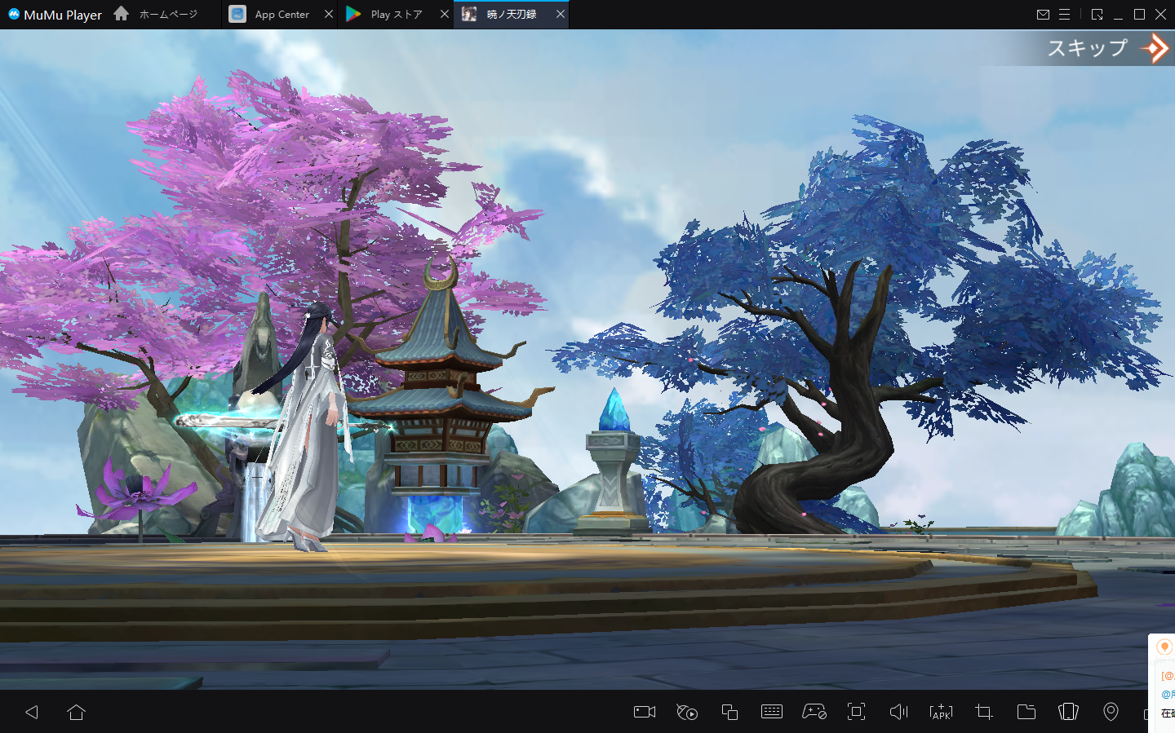This screenshot has width=1175, height=733.
Task: Close the App Center tab
Action: (329, 14)
